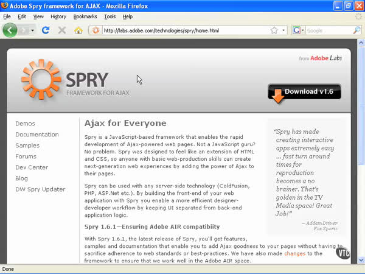Open the URL history dropdown arrow
This screenshot has height=274, width=365.
point(283,30)
